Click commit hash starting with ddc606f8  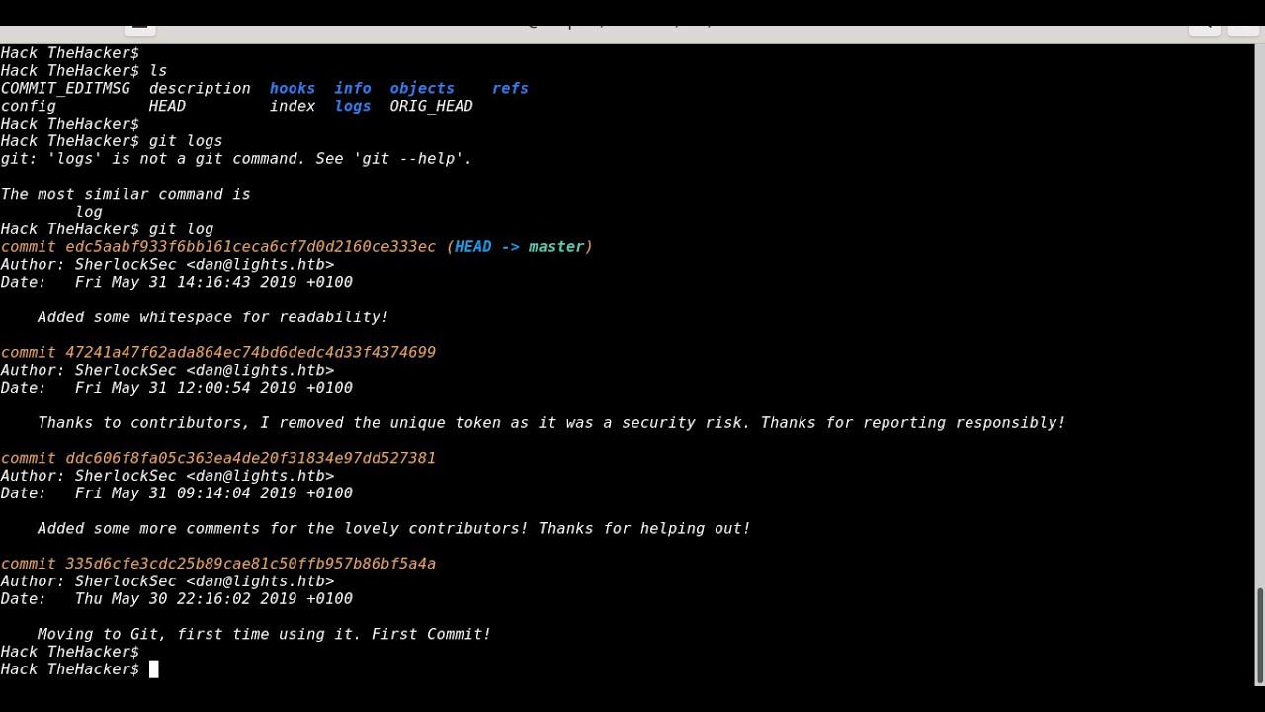[250, 458]
